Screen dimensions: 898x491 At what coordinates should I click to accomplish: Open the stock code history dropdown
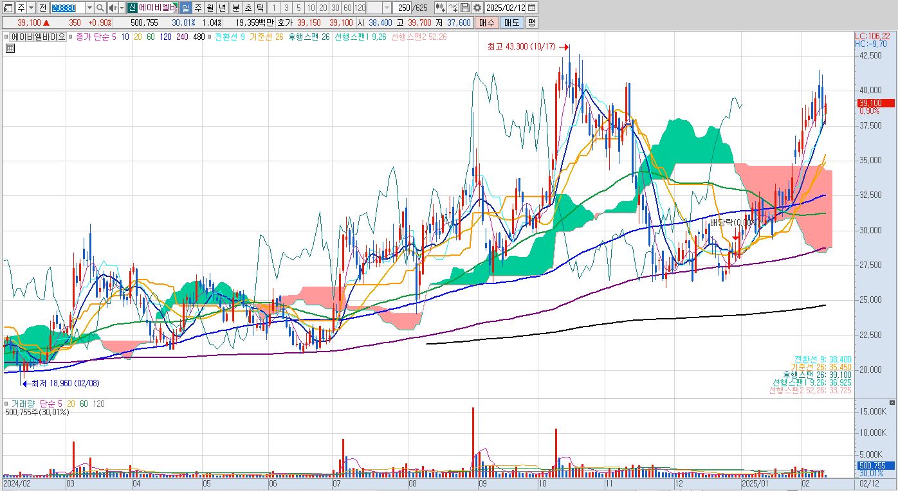pyautogui.click(x=89, y=8)
